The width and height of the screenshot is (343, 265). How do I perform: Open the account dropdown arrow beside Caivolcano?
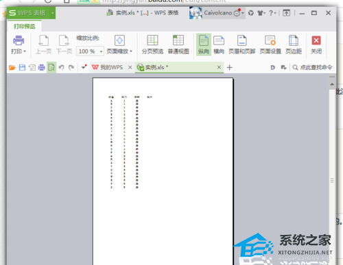click(x=243, y=13)
